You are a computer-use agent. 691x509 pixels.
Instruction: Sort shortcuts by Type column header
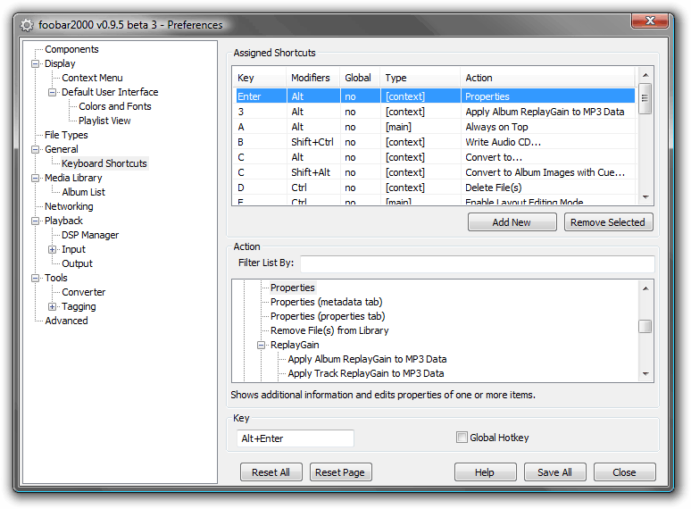click(420, 78)
